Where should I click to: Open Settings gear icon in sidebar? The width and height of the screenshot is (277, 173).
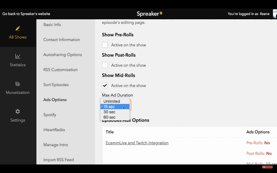coord(18,111)
